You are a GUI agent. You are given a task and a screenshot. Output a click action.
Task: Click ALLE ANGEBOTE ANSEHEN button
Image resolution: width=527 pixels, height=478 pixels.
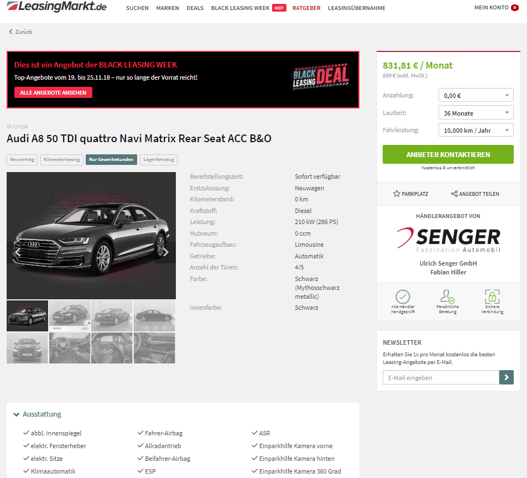(x=53, y=92)
